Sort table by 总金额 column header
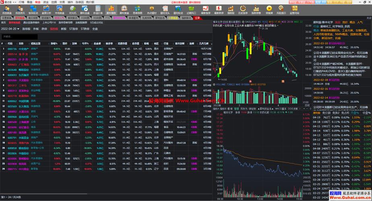 tap(97, 43)
